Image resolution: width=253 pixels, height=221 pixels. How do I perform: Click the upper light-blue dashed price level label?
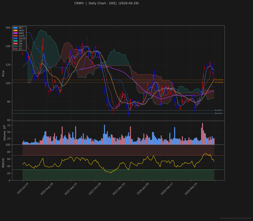pos(219,110)
